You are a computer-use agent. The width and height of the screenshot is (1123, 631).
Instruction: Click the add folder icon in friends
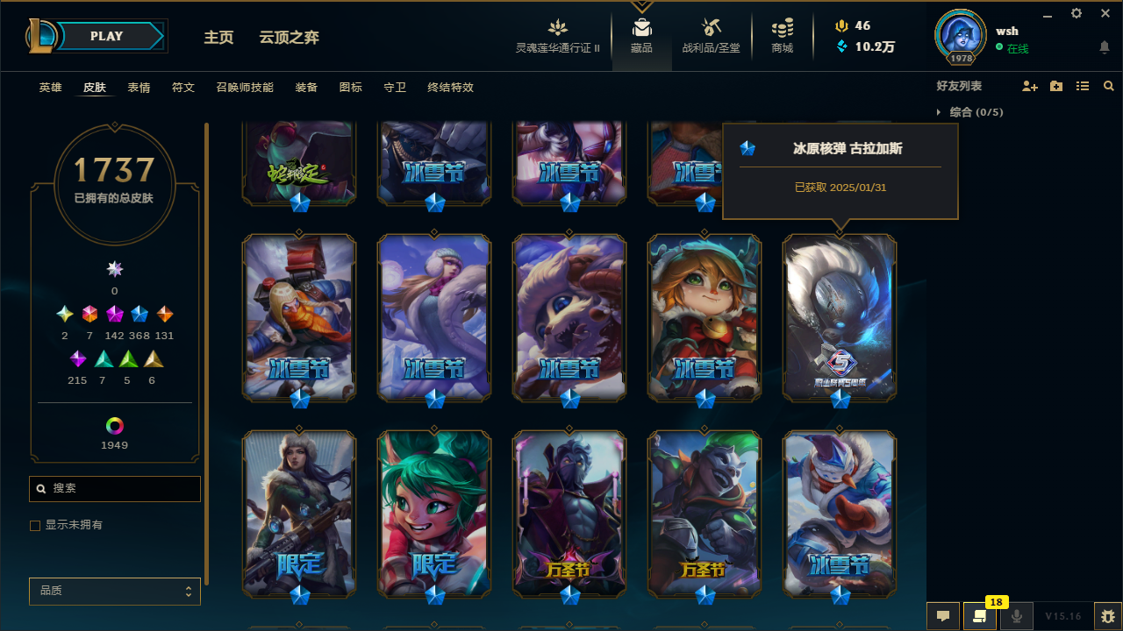(1056, 86)
